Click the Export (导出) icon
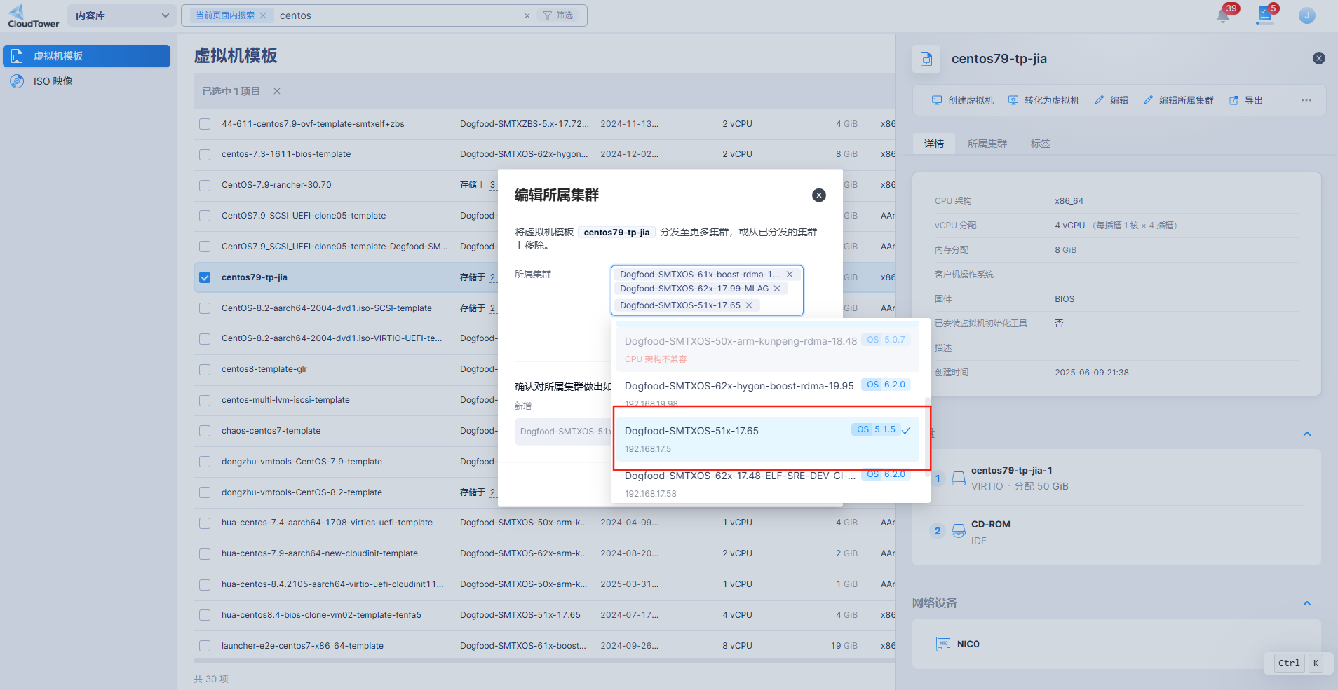Screen dimensions: 1338x690 click(x=1234, y=100)
